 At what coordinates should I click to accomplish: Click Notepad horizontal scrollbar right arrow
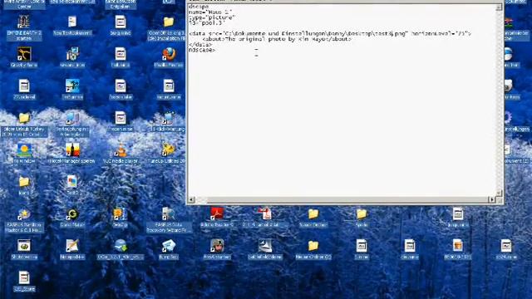(492, 199)
